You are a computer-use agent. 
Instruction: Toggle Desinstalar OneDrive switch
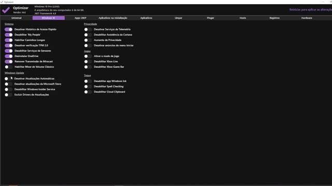tap(9, 56)
